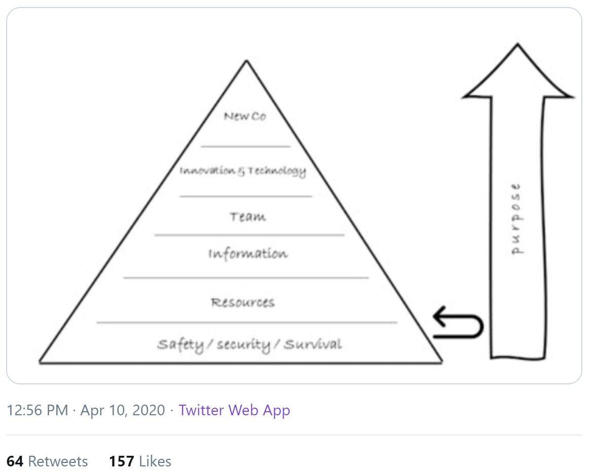Click the Information layer text

point(248,253)
